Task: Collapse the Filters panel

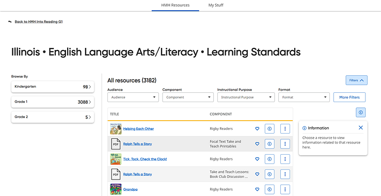Action: (356, 80)
